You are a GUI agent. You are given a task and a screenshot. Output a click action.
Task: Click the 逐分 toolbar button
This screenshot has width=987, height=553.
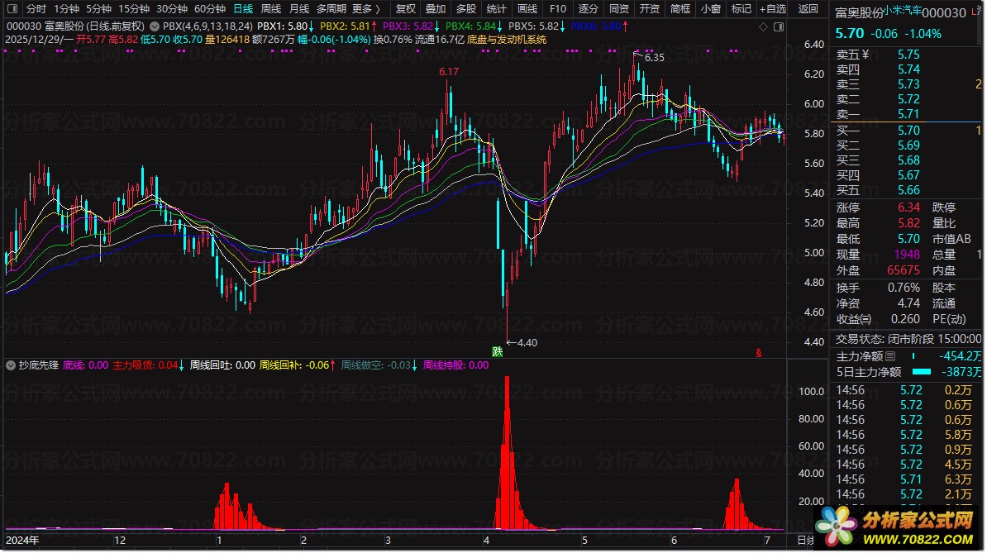[x=588, y=9]
